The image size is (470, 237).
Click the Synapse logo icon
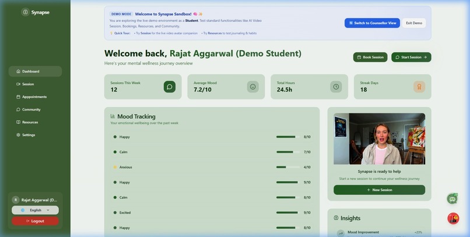coord(26,12)
